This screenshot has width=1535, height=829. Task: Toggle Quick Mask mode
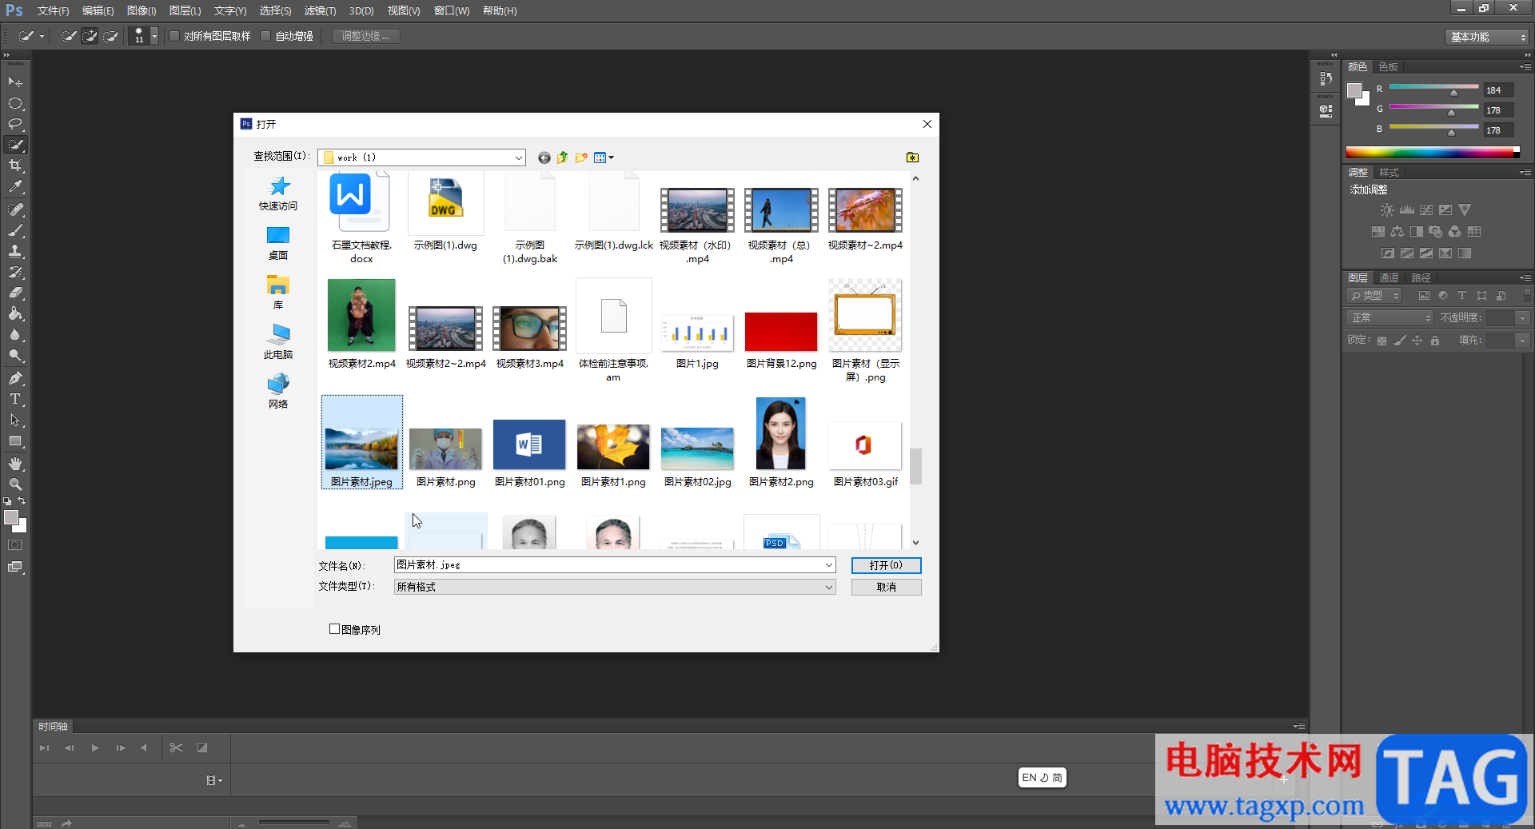[x=15, y=545]
